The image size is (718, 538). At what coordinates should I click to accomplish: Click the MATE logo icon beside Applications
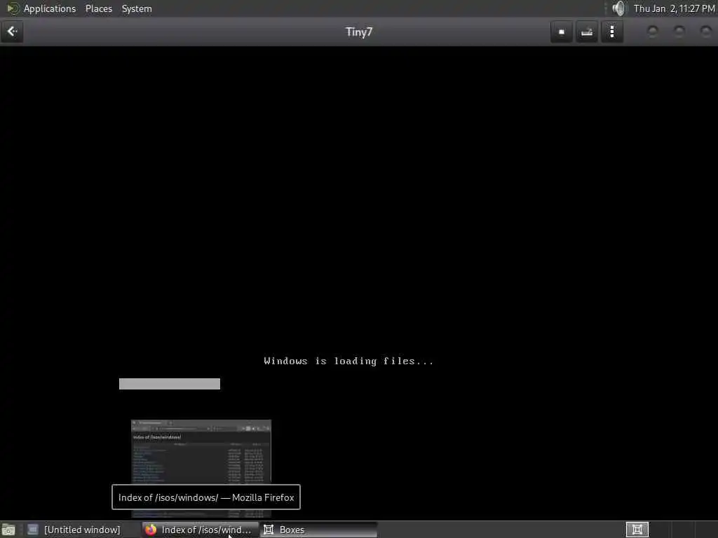click(x=13, y=8)
